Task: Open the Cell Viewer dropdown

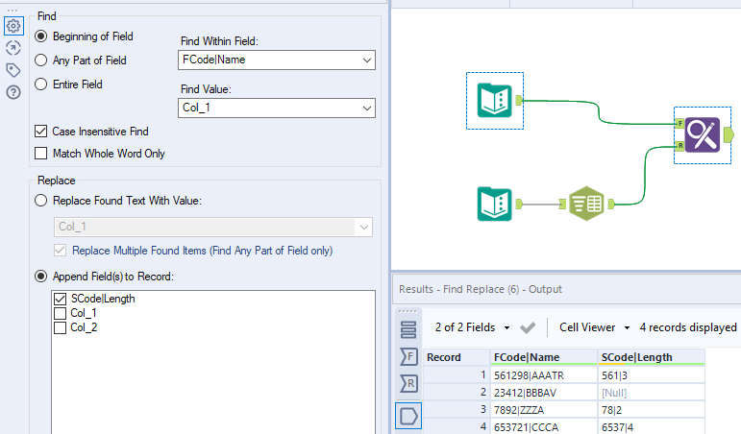Action: pyautogui.click(x=596, y=327)
